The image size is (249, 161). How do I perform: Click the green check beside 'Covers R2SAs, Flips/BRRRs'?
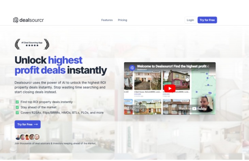pyautogui.click(x=17, y=113)
